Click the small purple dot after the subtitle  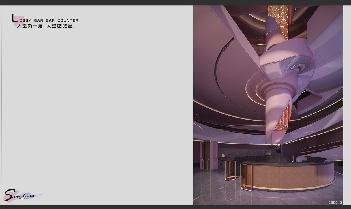point(74,27)
